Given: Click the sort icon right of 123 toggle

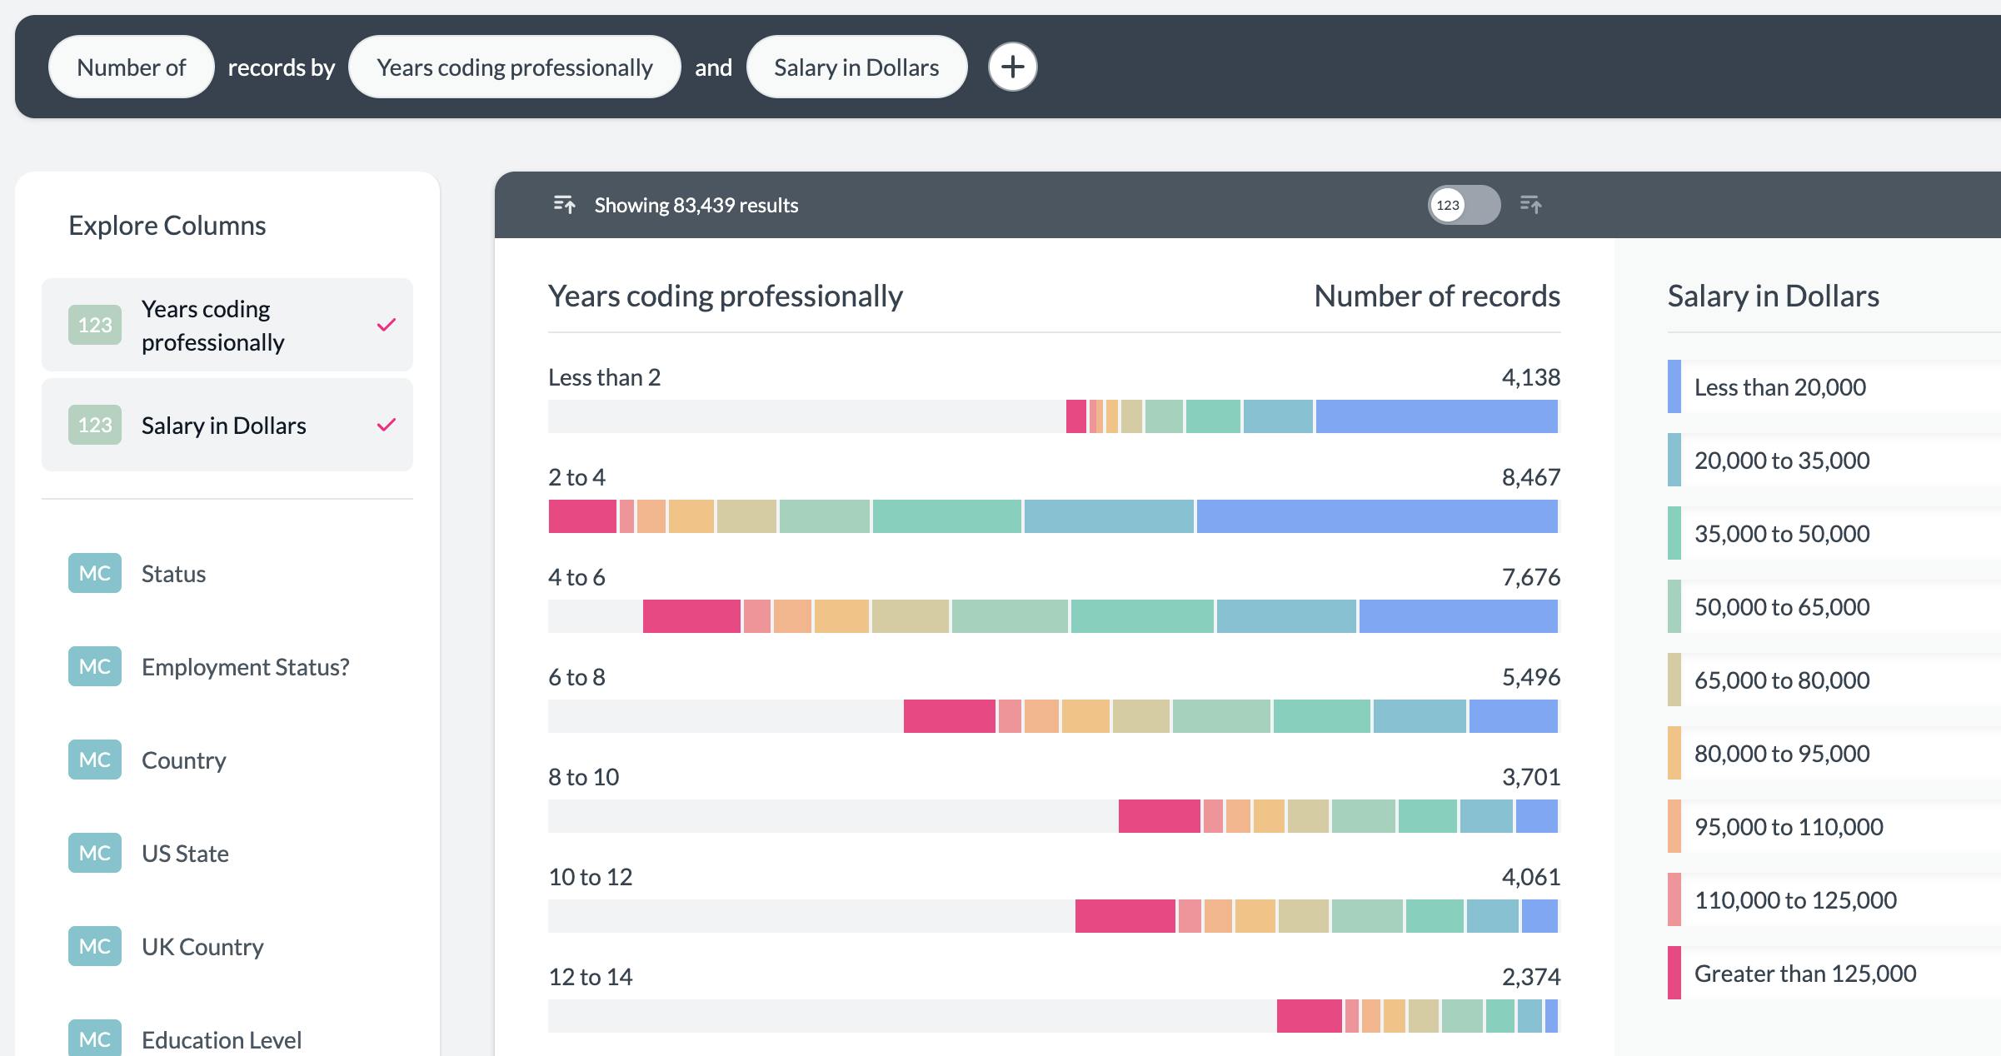Looking at the screenshot, I should click(x=1530, y=204).
